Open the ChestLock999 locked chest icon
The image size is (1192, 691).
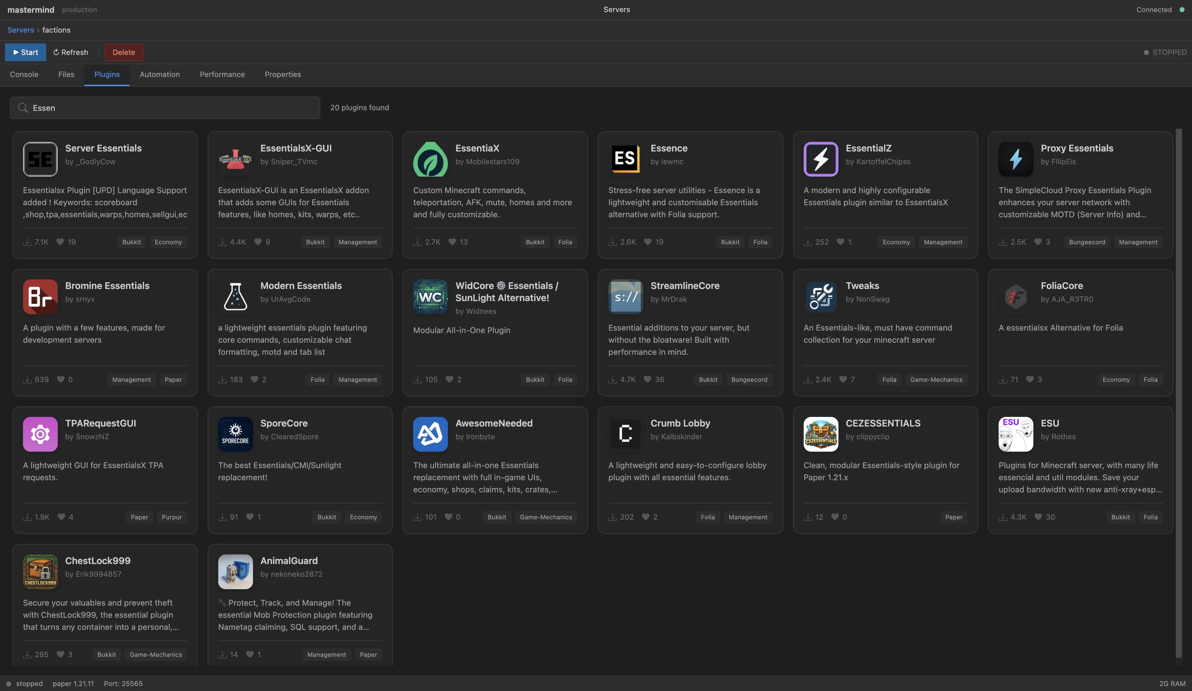40,572
